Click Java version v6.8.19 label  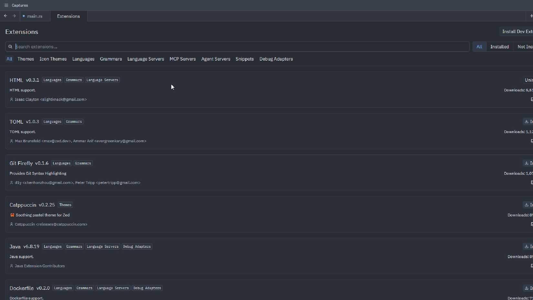click(x=31, y=247)
